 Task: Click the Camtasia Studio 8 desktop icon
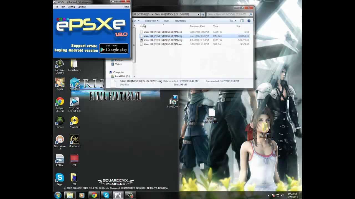(60, 67)
